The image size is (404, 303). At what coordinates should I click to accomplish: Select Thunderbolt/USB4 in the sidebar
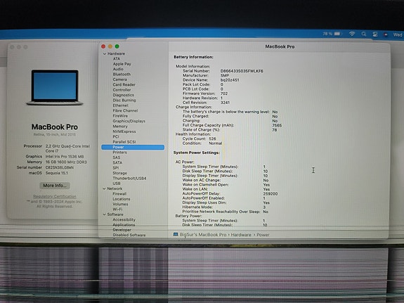[x=129, y=178]
